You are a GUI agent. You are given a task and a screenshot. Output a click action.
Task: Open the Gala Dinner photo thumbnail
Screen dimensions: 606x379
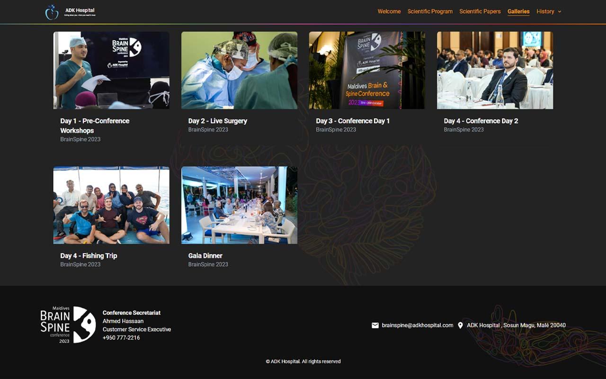pos(239,205)
